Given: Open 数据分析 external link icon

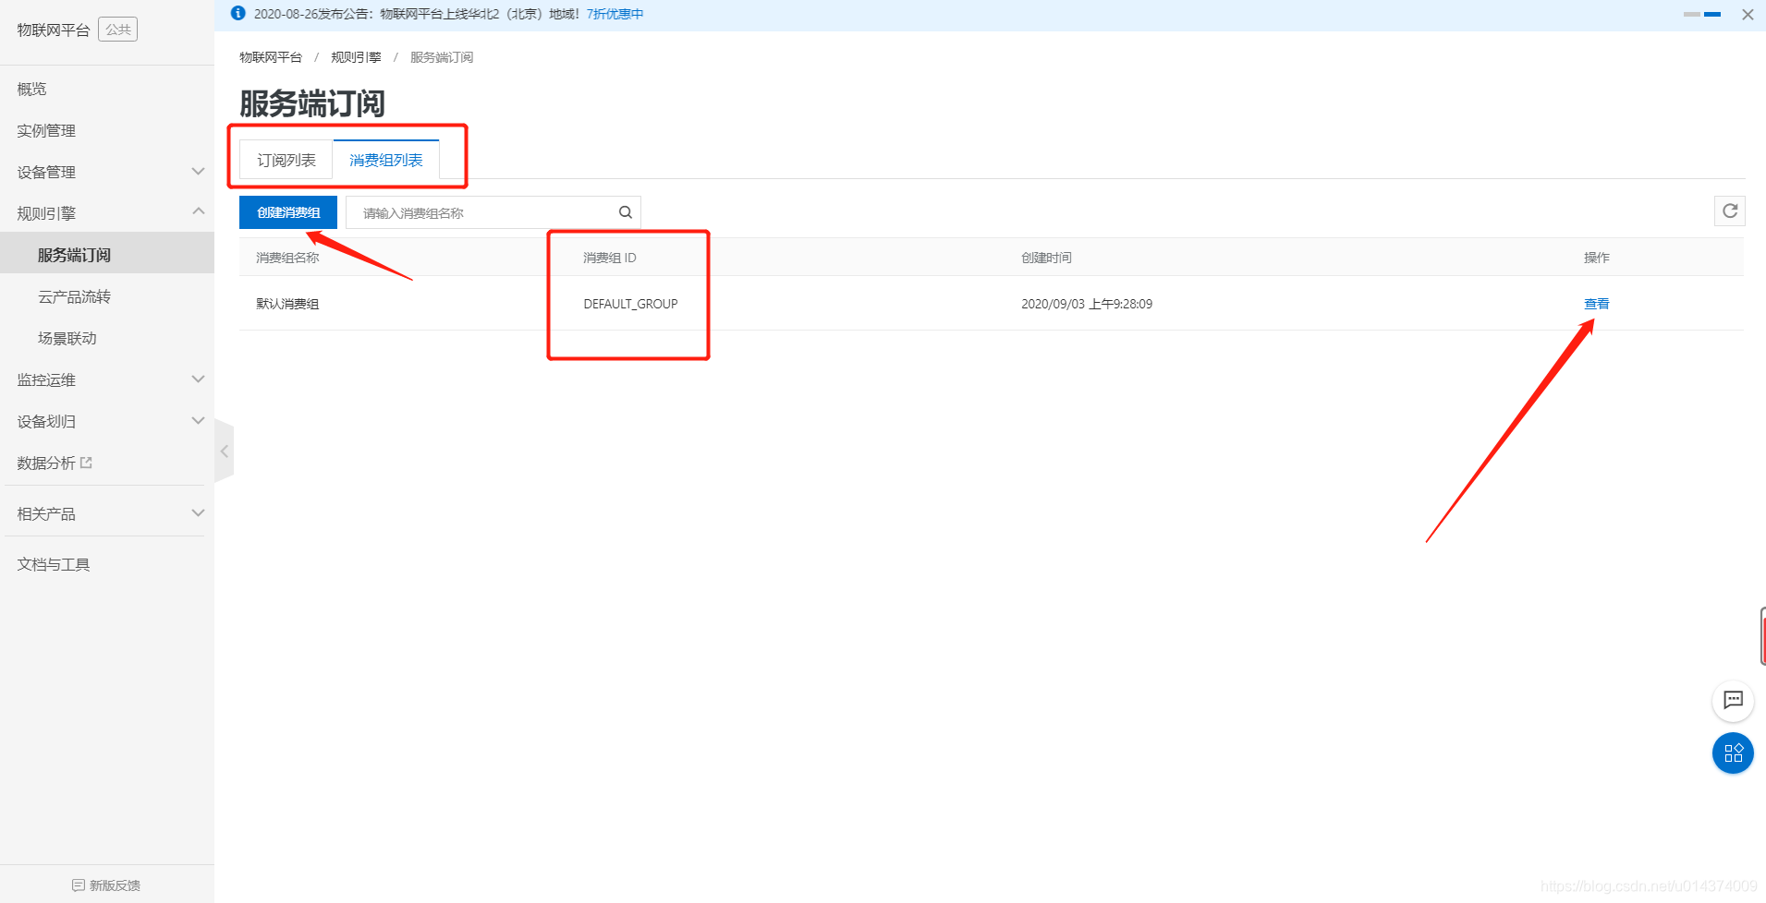Looking at the screenshot, I should click(86, 463).
